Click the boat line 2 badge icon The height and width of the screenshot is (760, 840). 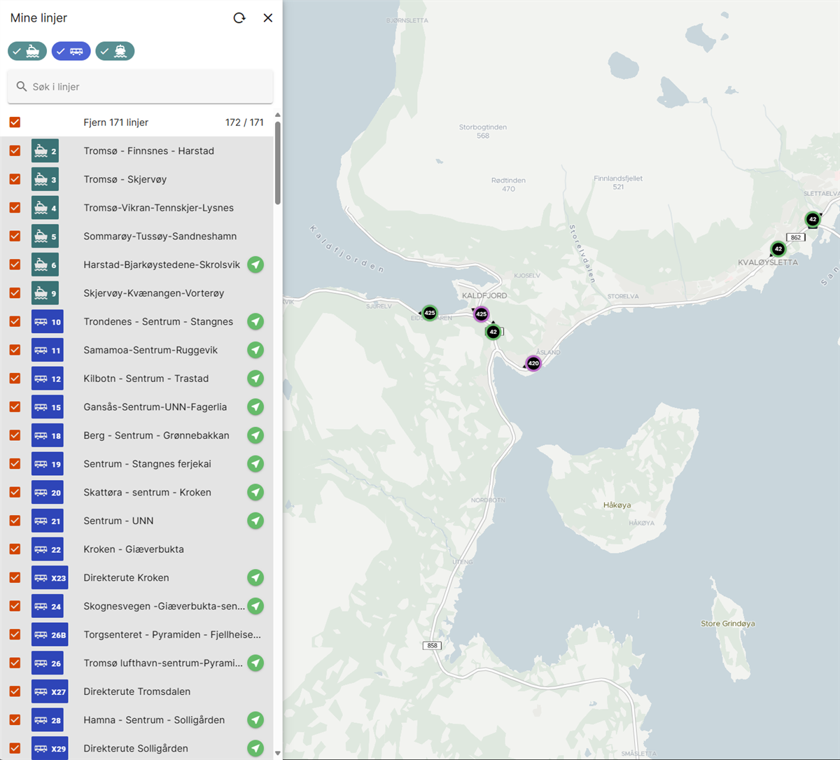45,151
